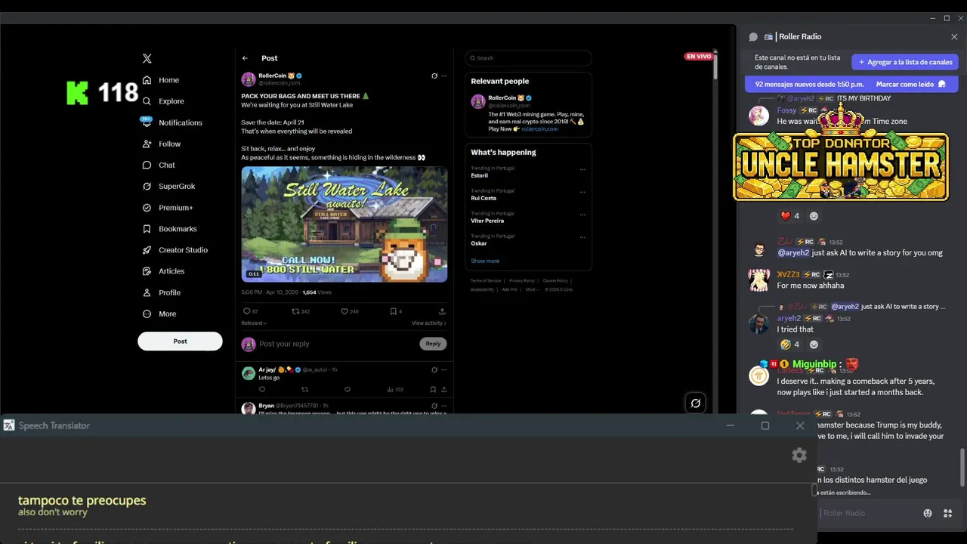This screenshot has width=967, height=544.
Task: Play the Still Water Lake video
Action: 344,224
